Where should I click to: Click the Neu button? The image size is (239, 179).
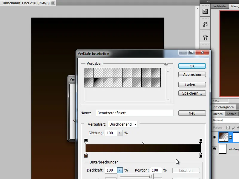[192, 113]
